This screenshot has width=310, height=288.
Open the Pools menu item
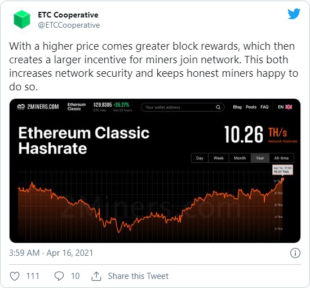(x=251, y=107)
